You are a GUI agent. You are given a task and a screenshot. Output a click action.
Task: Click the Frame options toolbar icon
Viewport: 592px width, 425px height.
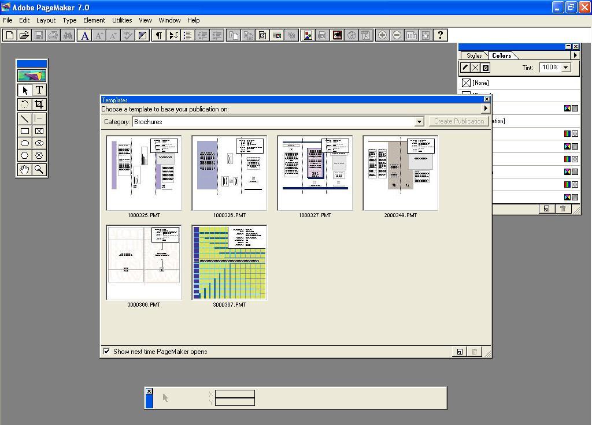pyautogui.click(x=262, y=35)
